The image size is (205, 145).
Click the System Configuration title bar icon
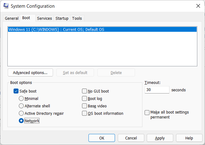click(6, 6)
